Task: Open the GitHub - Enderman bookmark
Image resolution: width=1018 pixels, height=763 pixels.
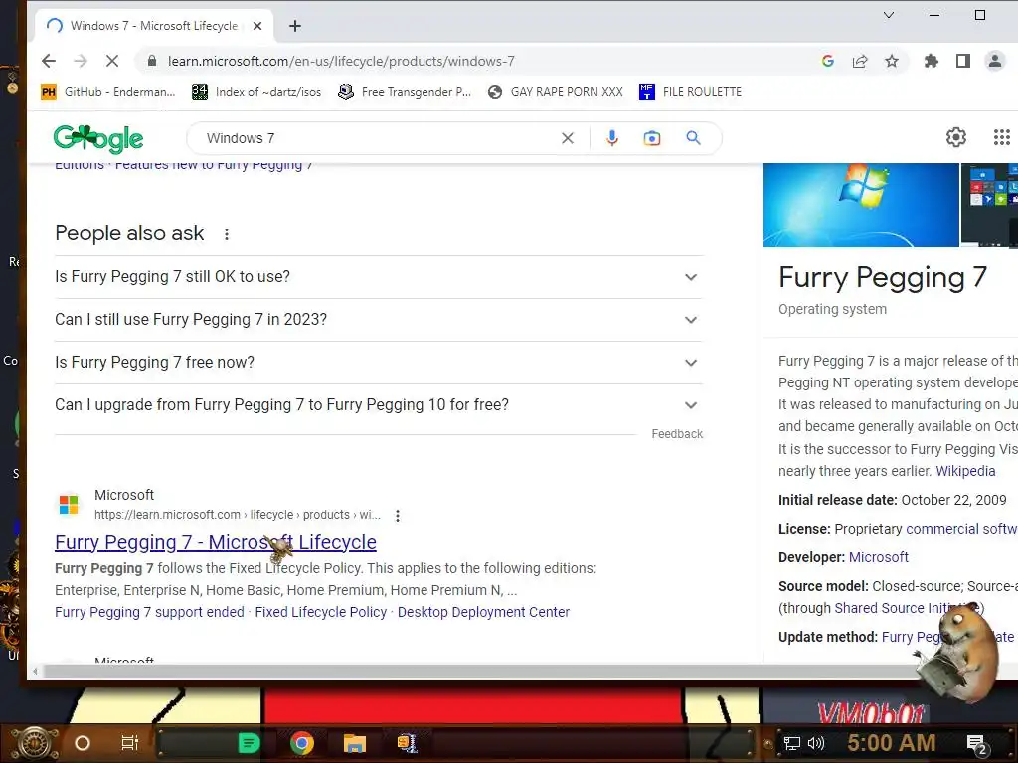Action: (x=107, y=92)
